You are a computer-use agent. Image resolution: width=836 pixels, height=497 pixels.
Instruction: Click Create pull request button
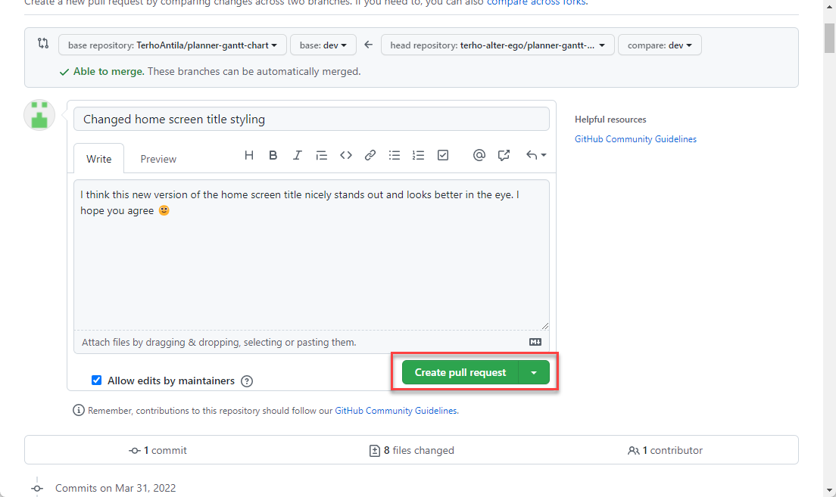460,372
